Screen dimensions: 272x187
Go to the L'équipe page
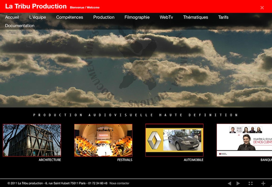point(37,17)
